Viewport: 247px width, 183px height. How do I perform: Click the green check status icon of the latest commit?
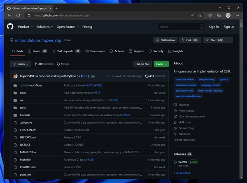[109, 76]
